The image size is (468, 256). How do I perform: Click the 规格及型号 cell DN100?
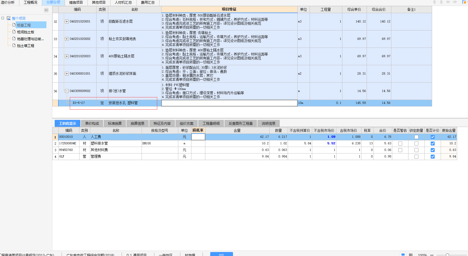pos(160,144)
